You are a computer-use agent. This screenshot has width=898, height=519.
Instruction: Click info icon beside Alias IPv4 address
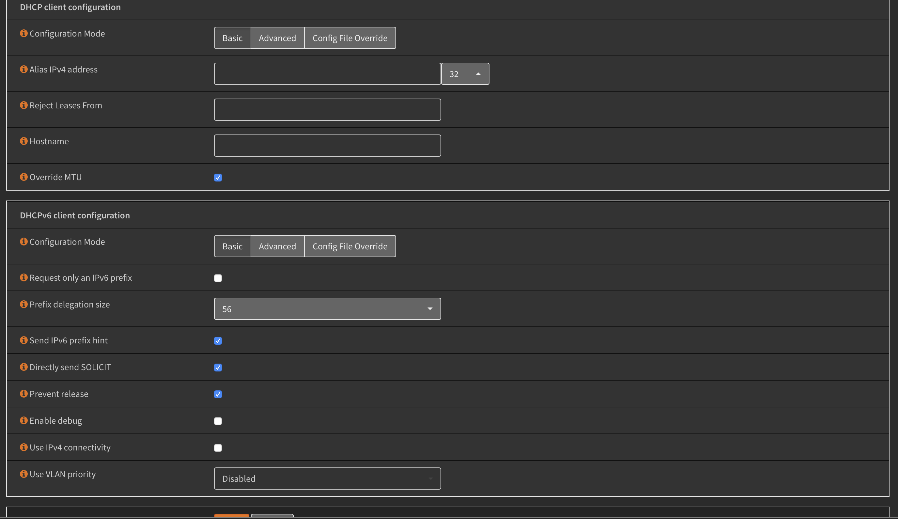tap(23, 69)
